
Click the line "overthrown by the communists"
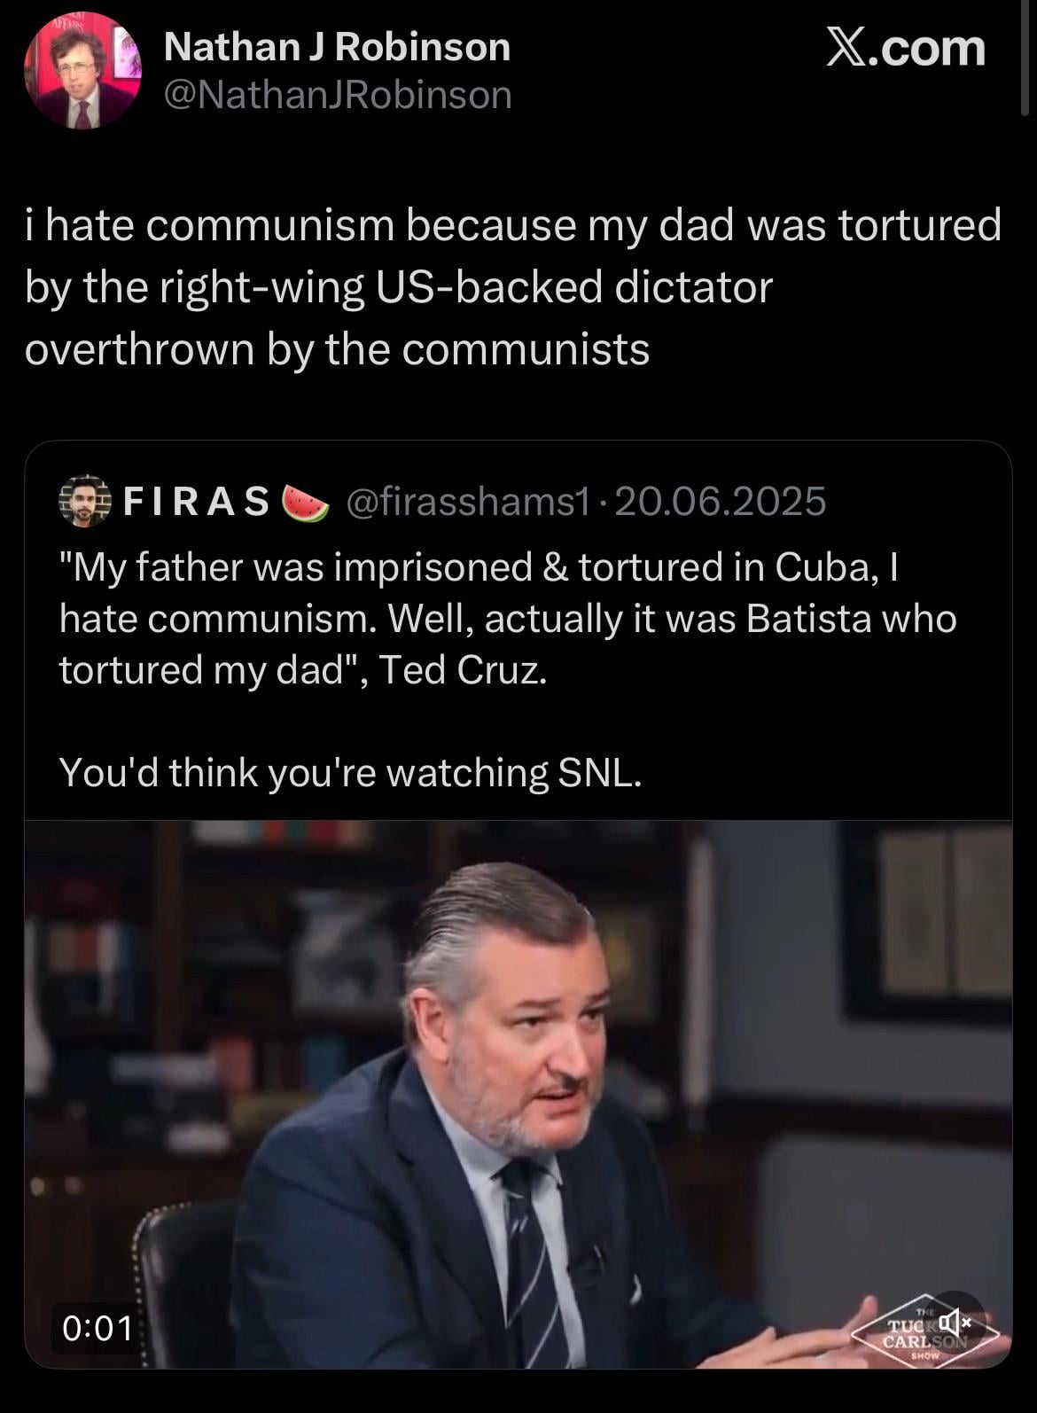337,349
